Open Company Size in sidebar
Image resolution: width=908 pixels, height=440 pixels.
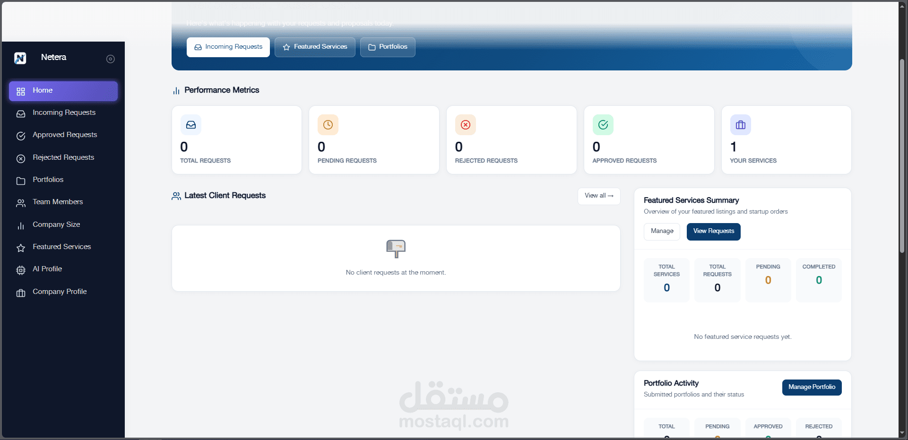click(x=63, y=225)
